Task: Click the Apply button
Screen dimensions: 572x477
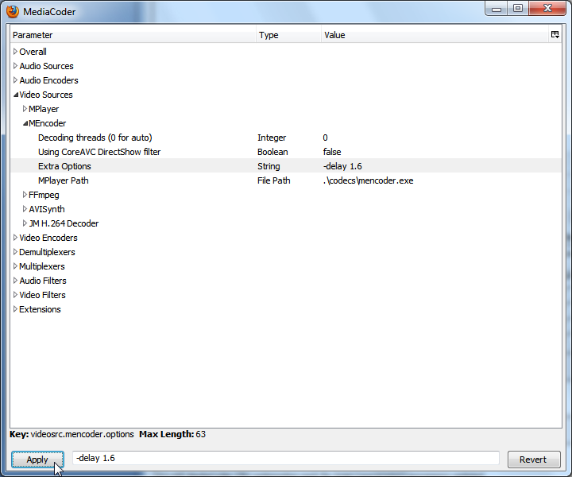Action: point(37,460)
